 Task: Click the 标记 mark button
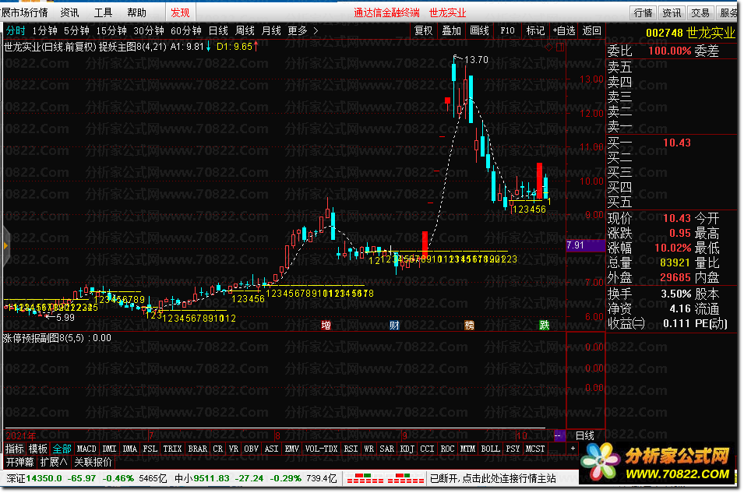pos(535,31)
